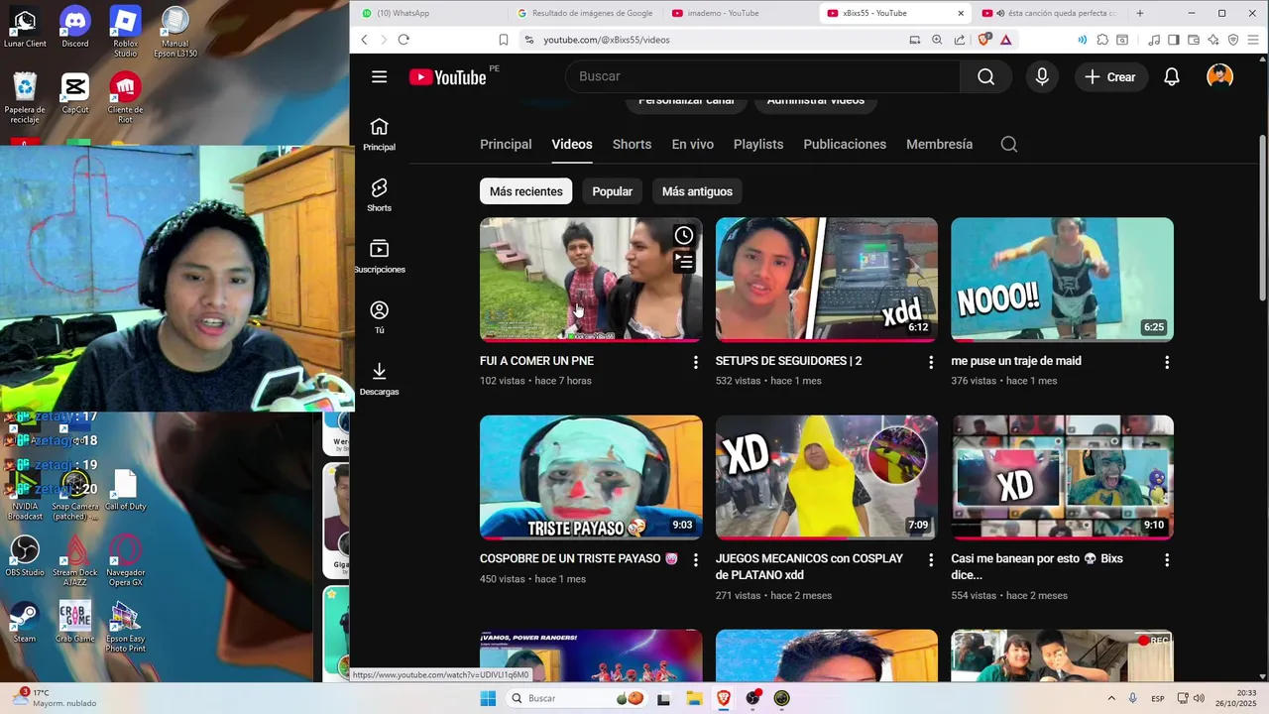The height and width of the screenshot is (714, 1269).
Task: Open Suscripciones in the sidebar
Action: click(x=379, y=256)
